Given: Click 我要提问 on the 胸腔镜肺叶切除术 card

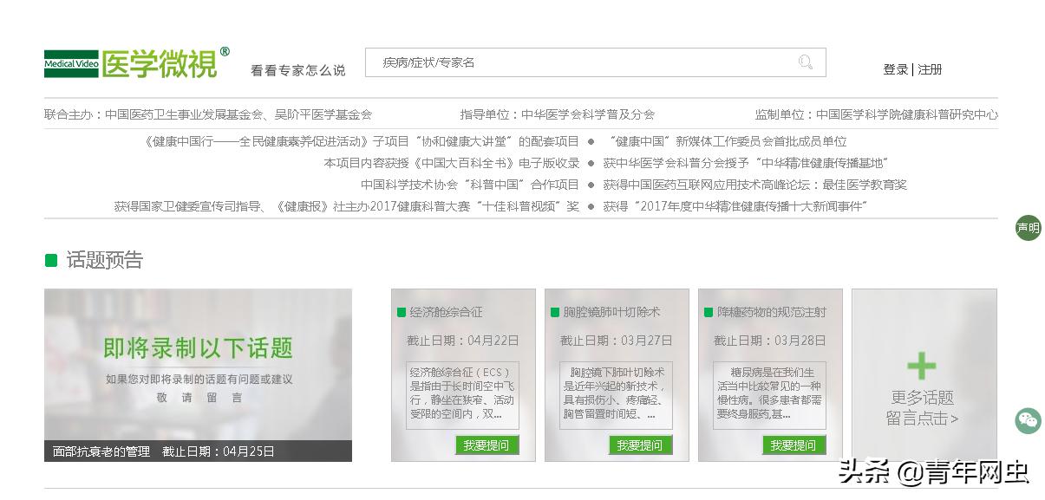Looking at the screenshot, I should 639,445.
